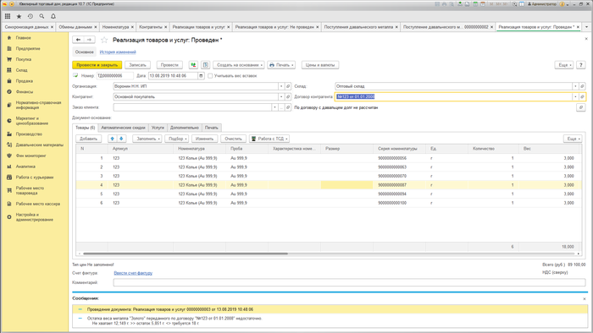Toggle the Учитывать вес вставок checkbox
Viewport: 593px width, 333px height.
(210, 76)
